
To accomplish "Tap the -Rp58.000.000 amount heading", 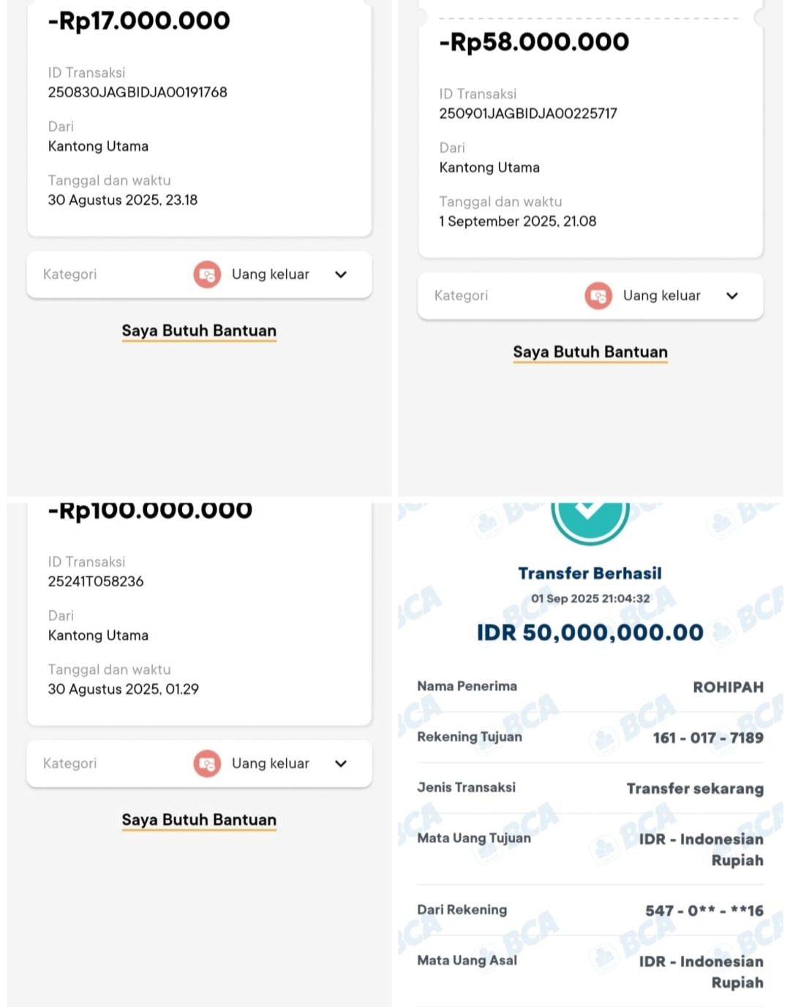I will coord(534,42).
